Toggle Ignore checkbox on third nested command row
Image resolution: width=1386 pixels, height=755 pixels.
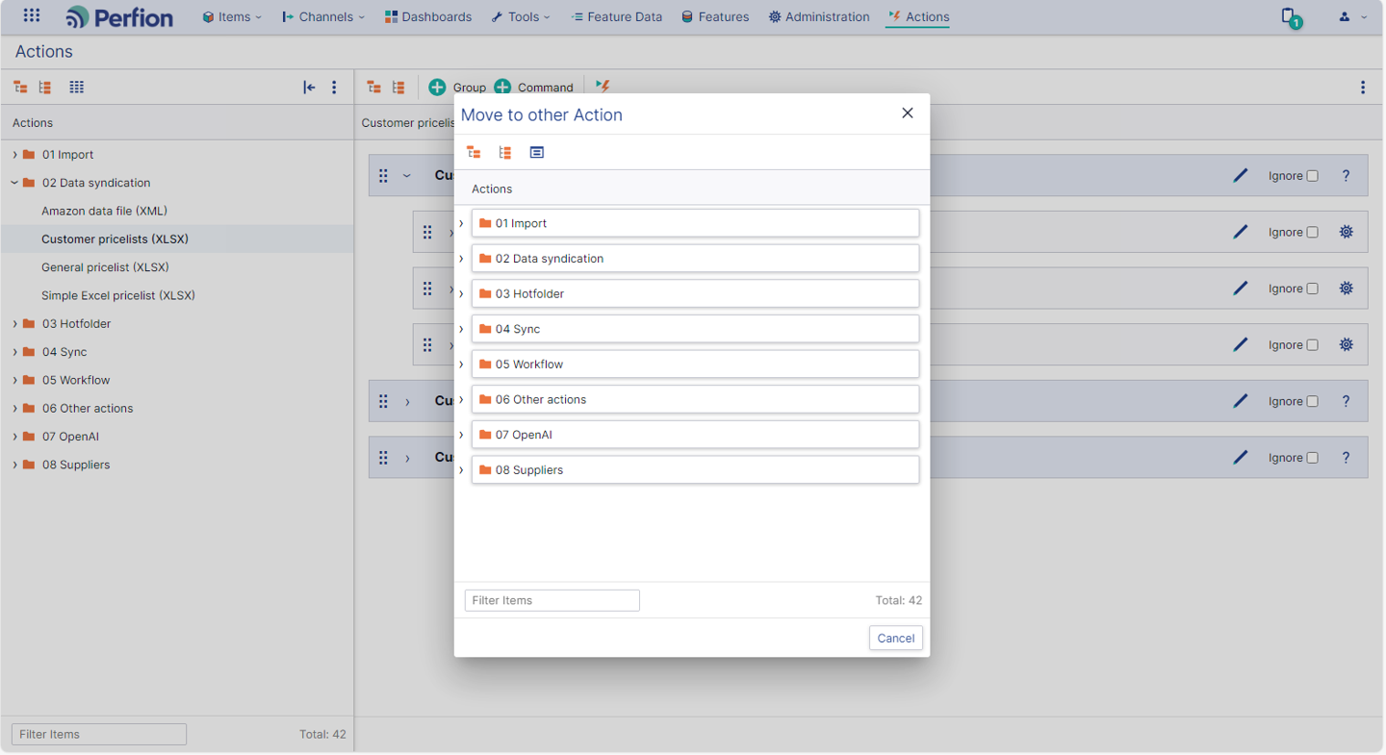tap(1312, 345)
